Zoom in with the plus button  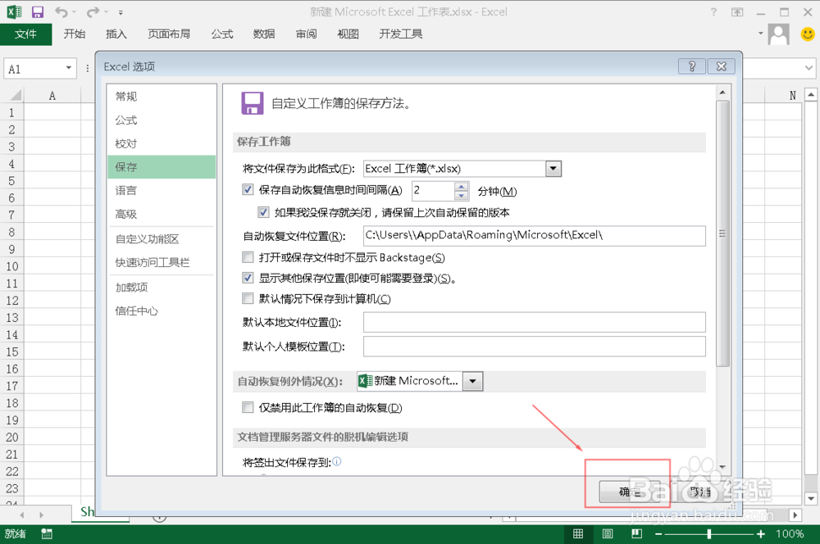point(760,533)
